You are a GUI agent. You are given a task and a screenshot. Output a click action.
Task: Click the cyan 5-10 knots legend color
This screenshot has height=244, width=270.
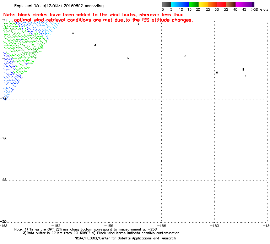[175, 4]
